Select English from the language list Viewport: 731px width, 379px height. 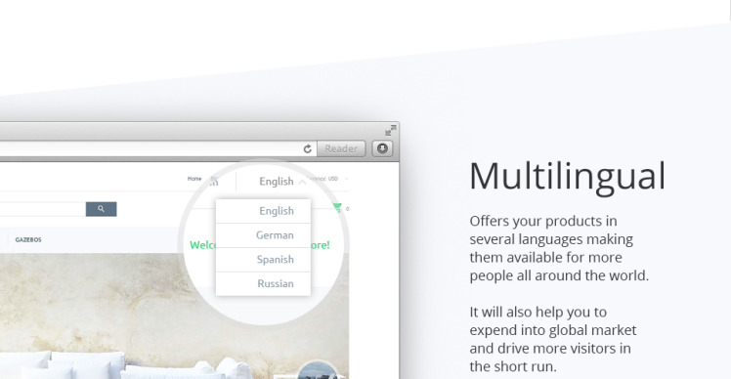263,211
